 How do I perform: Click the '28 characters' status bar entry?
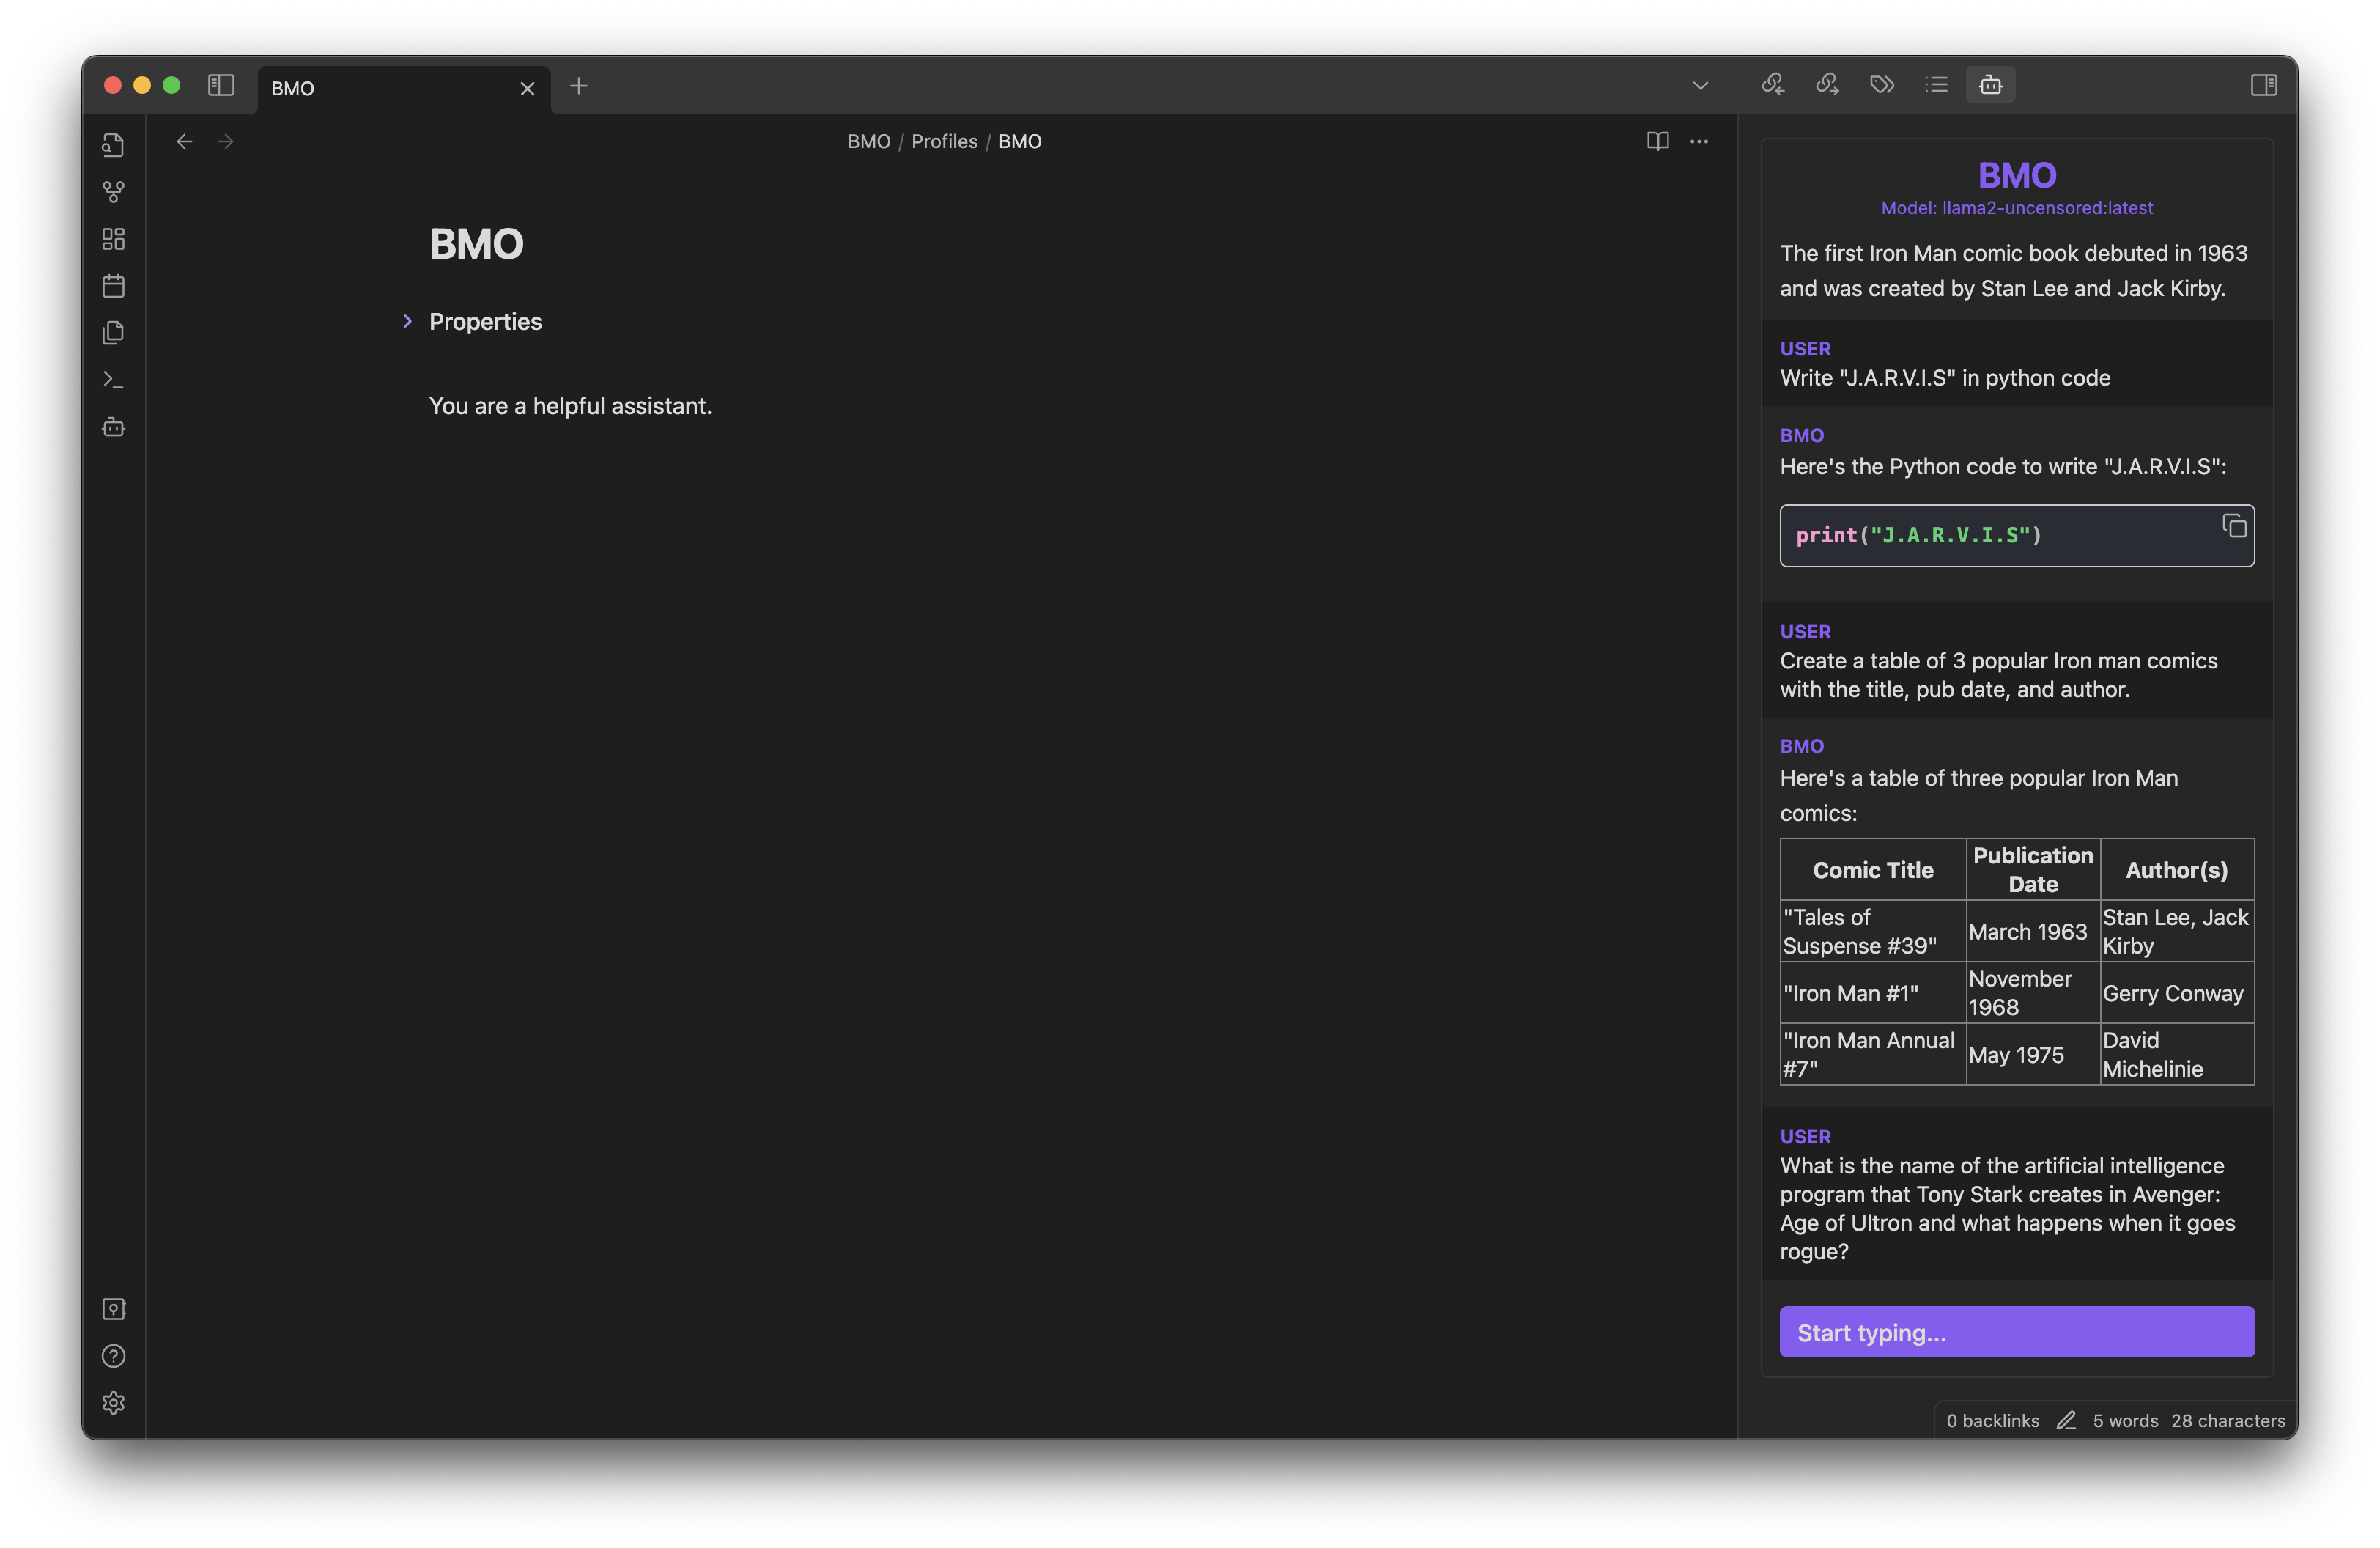click(x=2228, y=1421)
